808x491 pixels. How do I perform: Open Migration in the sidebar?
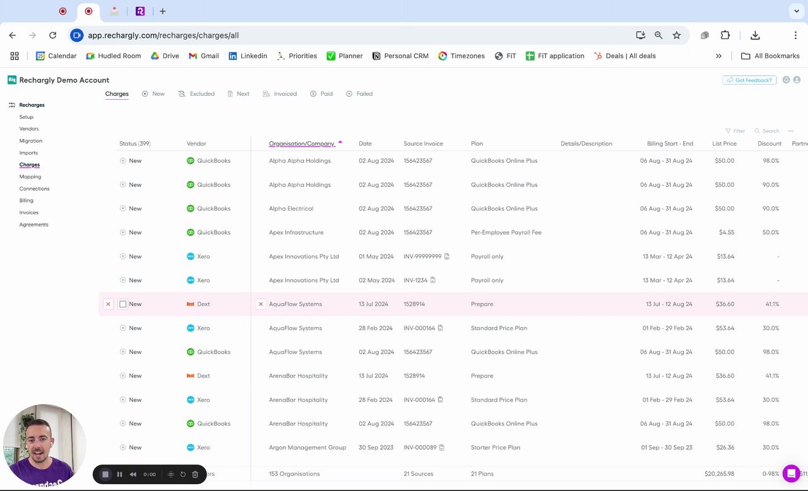click(31, 141)
